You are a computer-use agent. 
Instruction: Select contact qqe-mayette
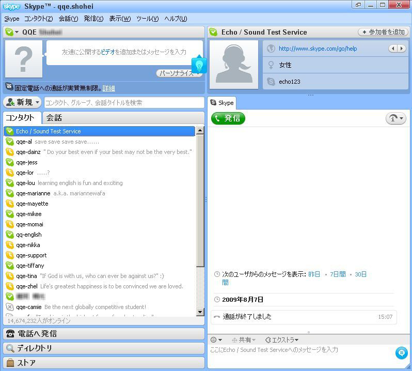[99, 204]
